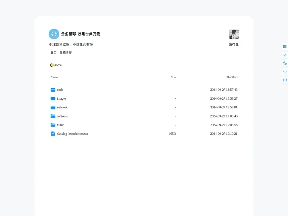Image resolution: width=288 pixels, height=216 pixels.
Task: Open the images folder
Action: coord(61,98)
